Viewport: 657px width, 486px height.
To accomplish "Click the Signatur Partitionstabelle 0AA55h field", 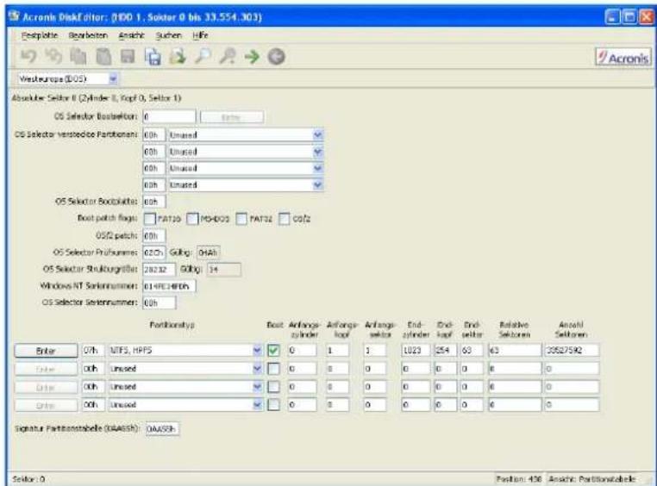I will (163, 428).
